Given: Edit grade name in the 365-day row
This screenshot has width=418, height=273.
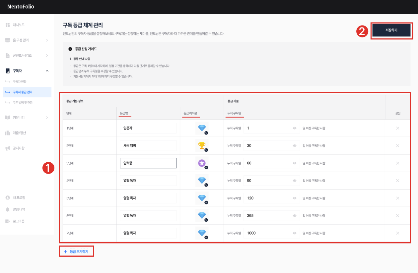Looking at the screenshot, I should pos(148,215).
